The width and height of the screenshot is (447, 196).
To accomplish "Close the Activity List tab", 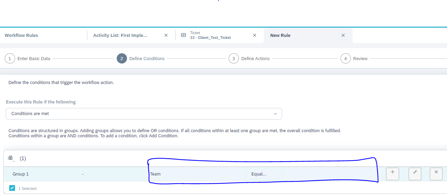I will 166,35.
